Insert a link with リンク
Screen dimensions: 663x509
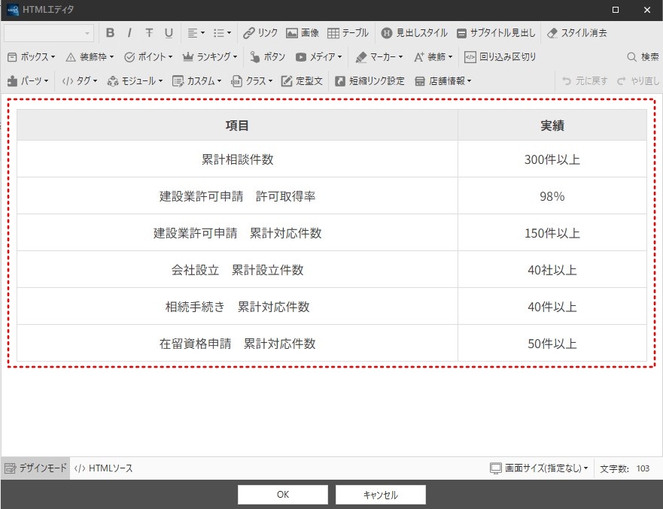(x=260, y=33)
